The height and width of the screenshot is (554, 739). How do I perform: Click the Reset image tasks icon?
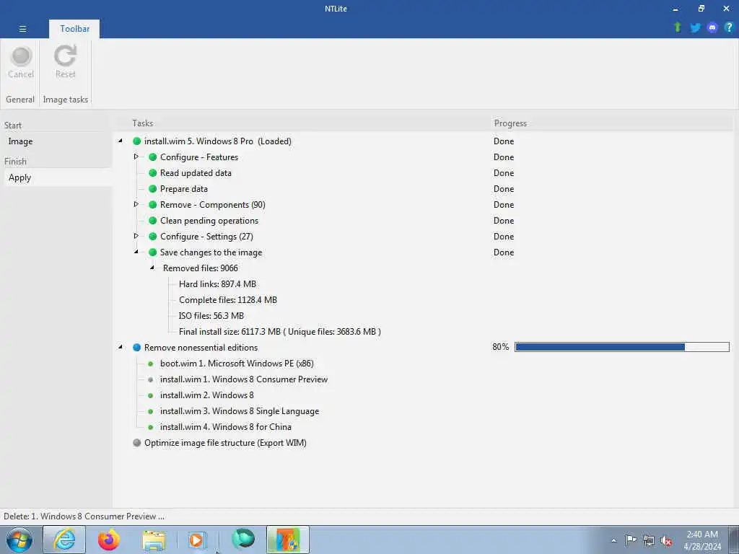[x=65, y=63]
